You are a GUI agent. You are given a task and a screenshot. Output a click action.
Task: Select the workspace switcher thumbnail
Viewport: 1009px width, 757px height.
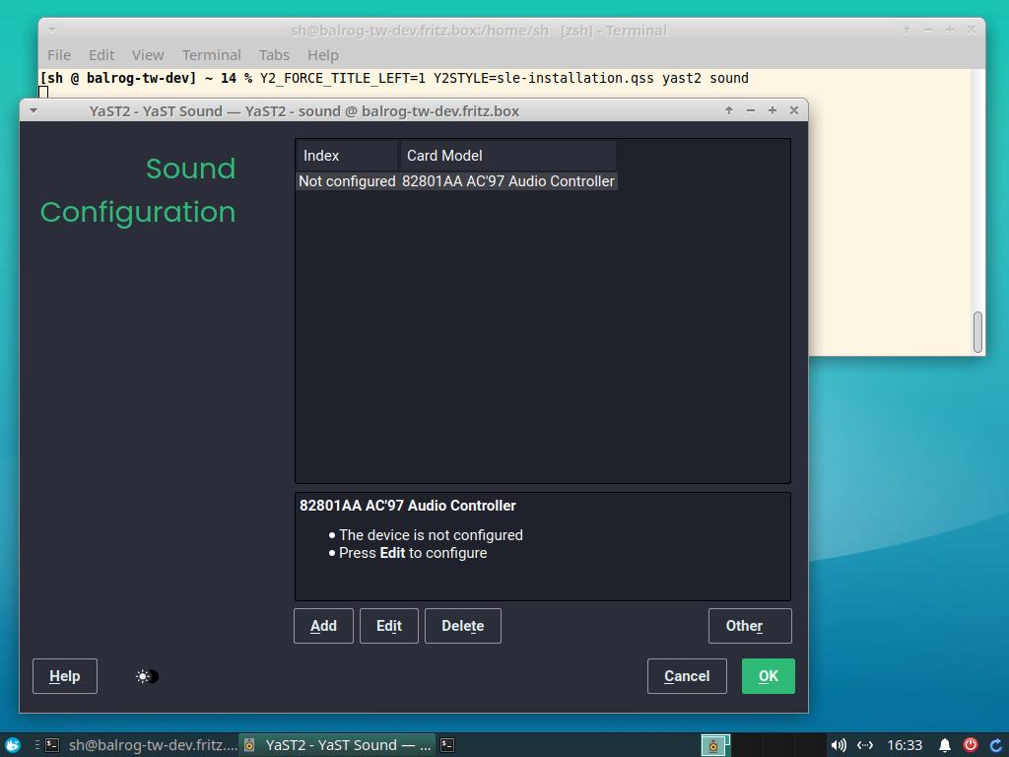coord(715,745)
